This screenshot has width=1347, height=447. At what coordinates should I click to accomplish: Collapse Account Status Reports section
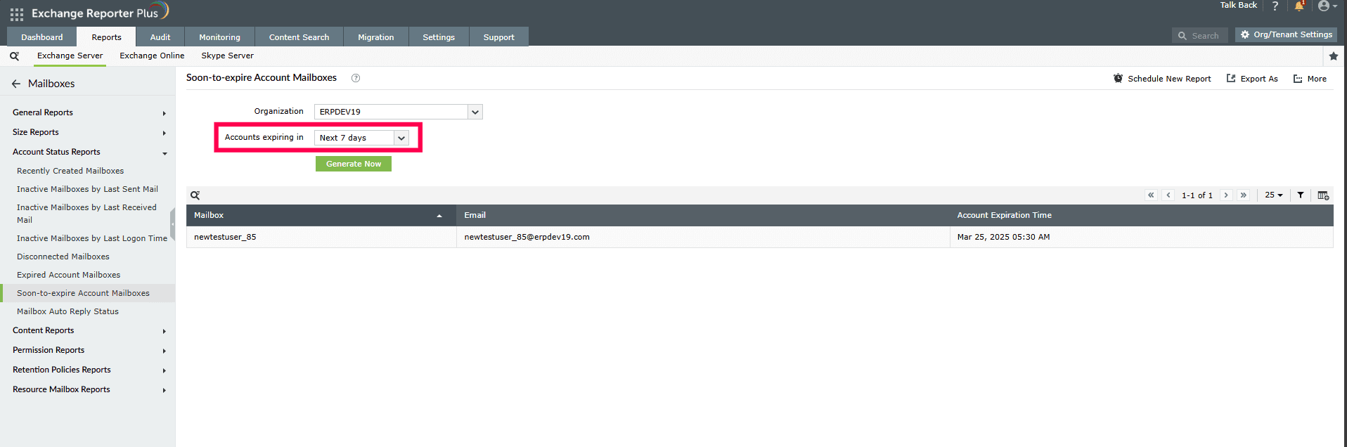point(88,152)
